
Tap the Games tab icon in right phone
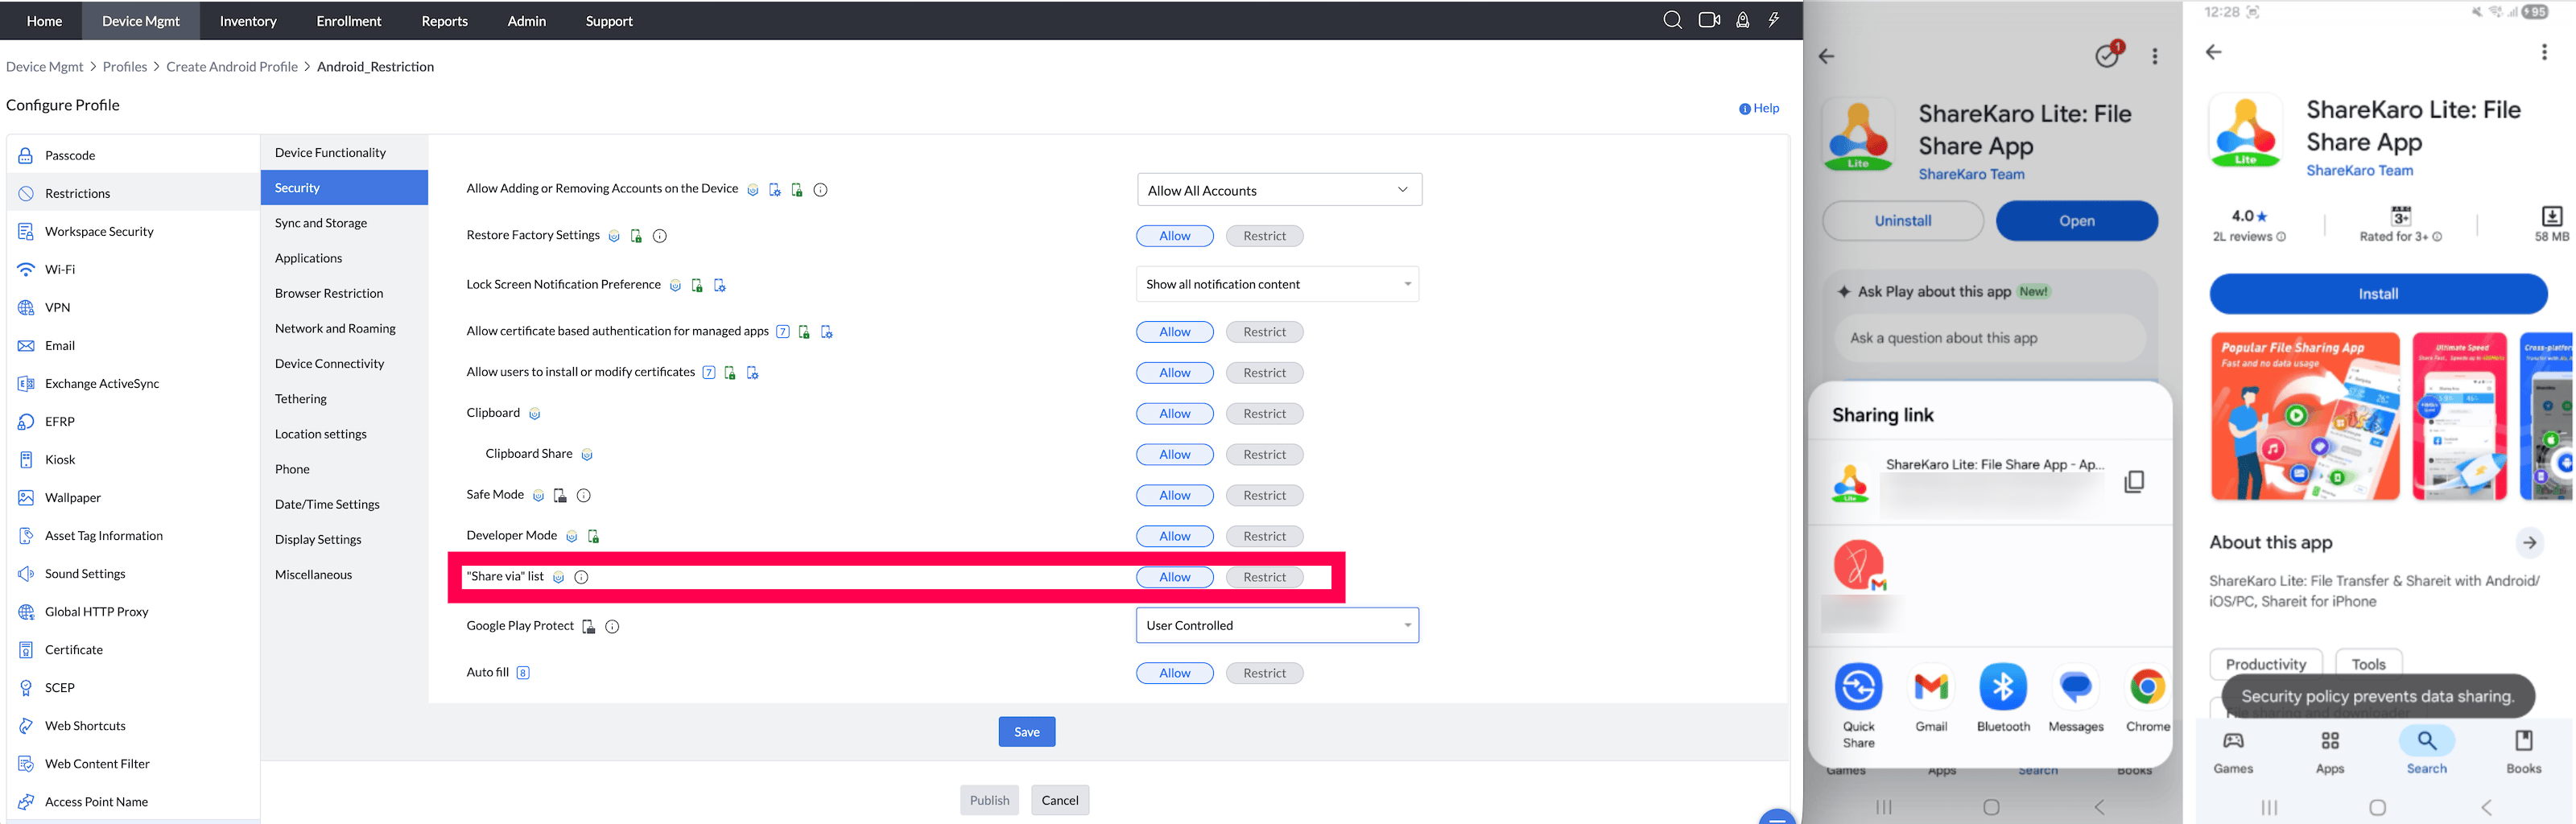tap(2233, 741)
